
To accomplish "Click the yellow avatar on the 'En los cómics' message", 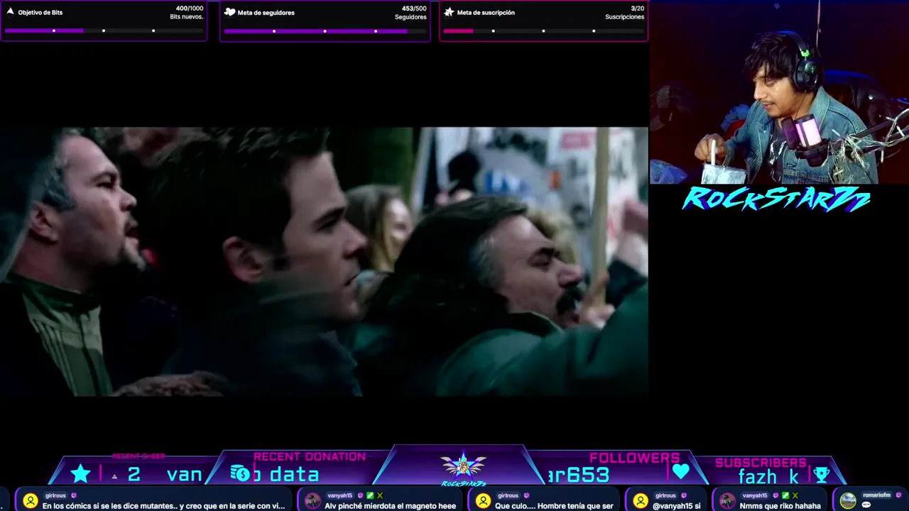I will point(30,501).
